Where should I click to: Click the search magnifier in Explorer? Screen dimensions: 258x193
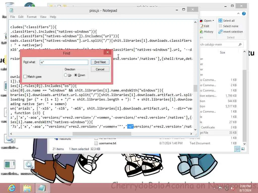tap(240, 44)
